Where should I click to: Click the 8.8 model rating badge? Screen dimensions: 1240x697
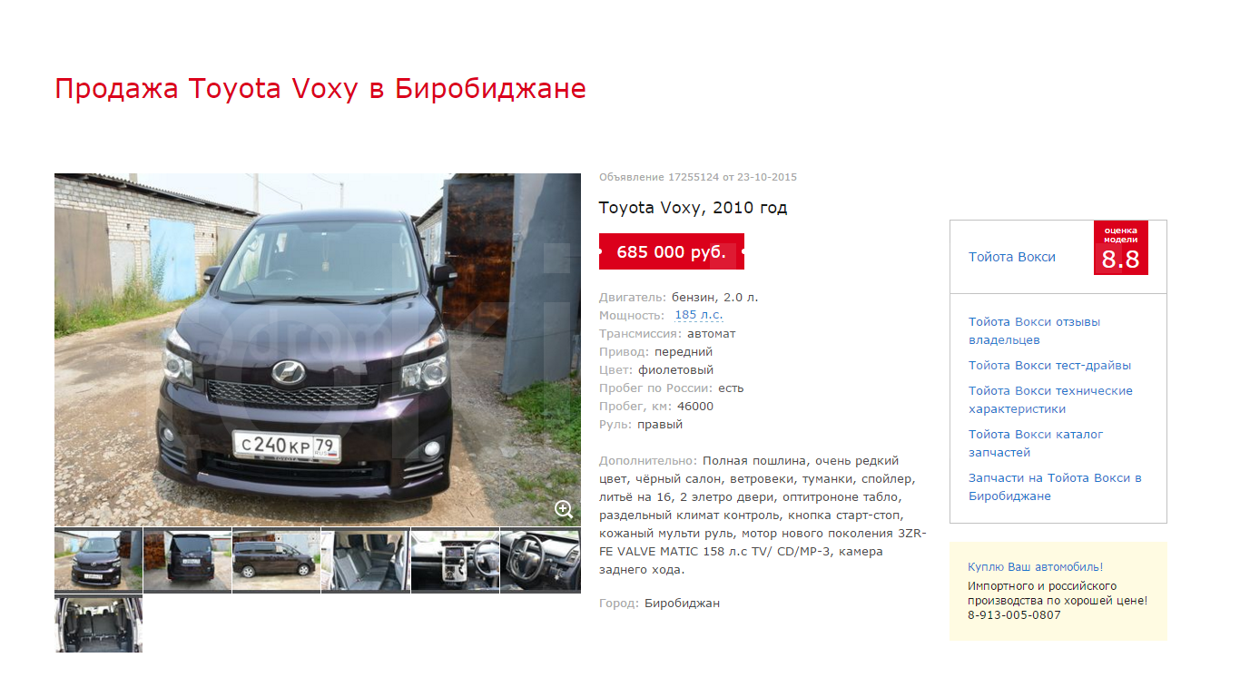[1121, 248]
